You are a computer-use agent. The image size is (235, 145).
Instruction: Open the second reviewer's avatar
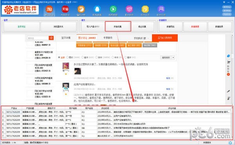66,86
